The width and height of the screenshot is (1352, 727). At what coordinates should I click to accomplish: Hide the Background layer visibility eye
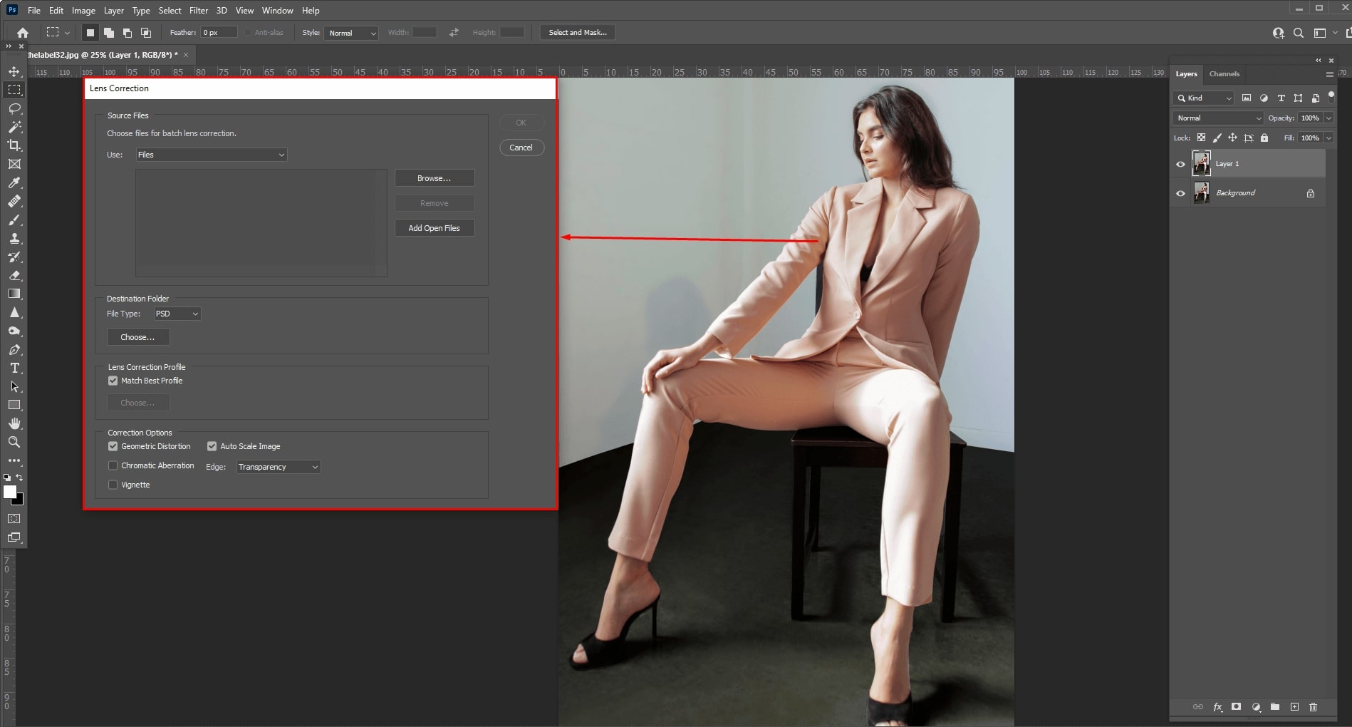1180,192
